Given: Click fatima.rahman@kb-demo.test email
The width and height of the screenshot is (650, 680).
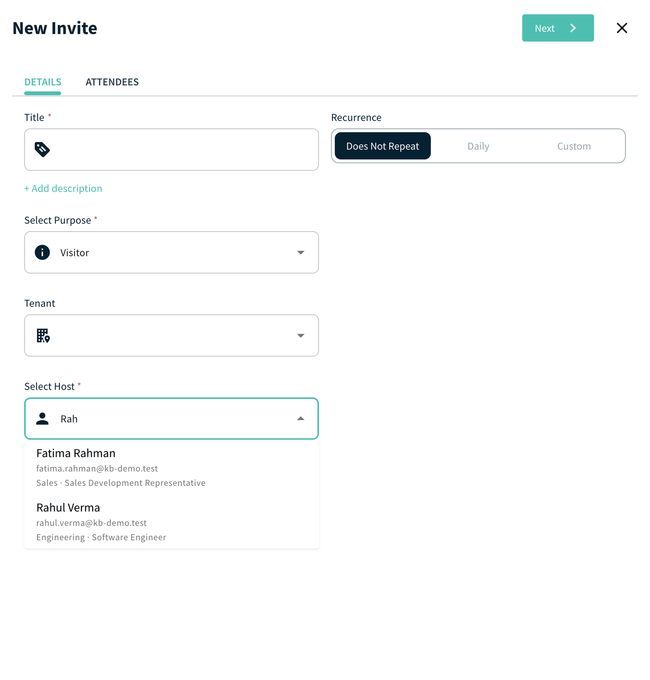Looking at the screenshot, I should click(x=97, y=468).
